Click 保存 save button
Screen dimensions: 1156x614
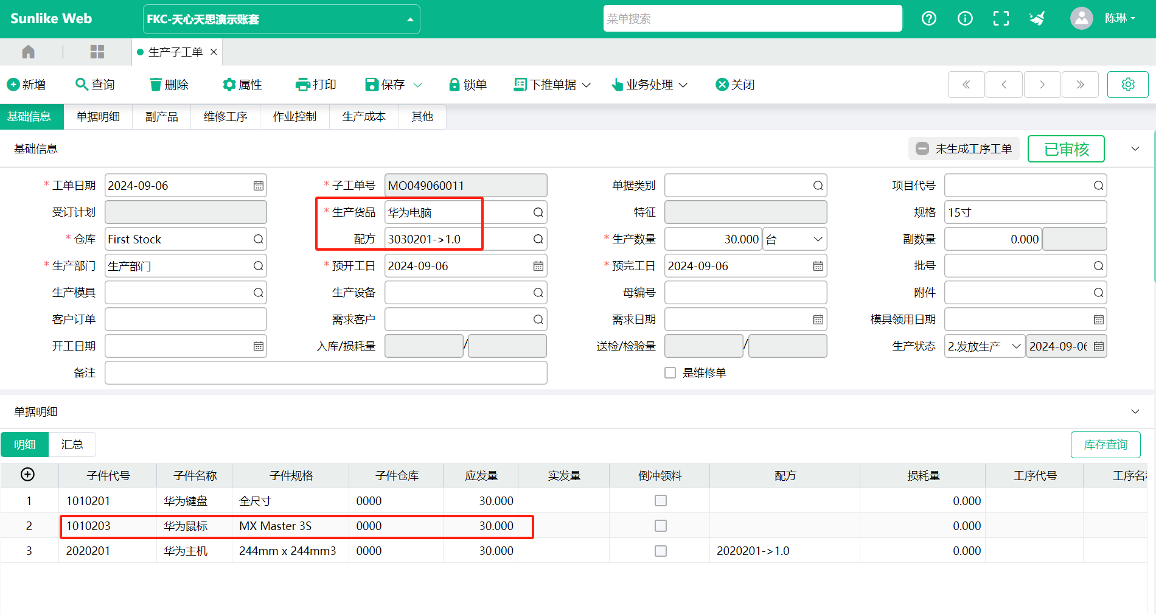385,85
